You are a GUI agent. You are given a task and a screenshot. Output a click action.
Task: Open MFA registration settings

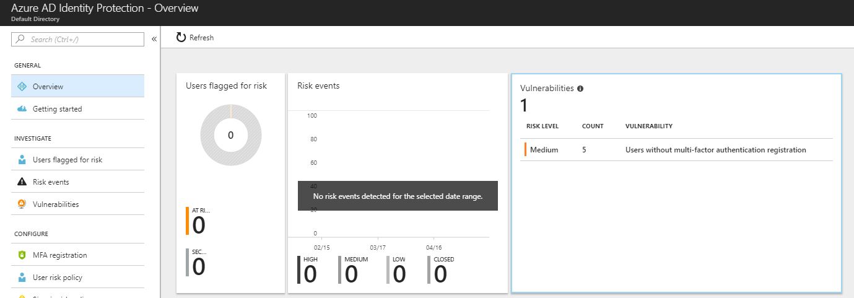[x=77, y=255]
